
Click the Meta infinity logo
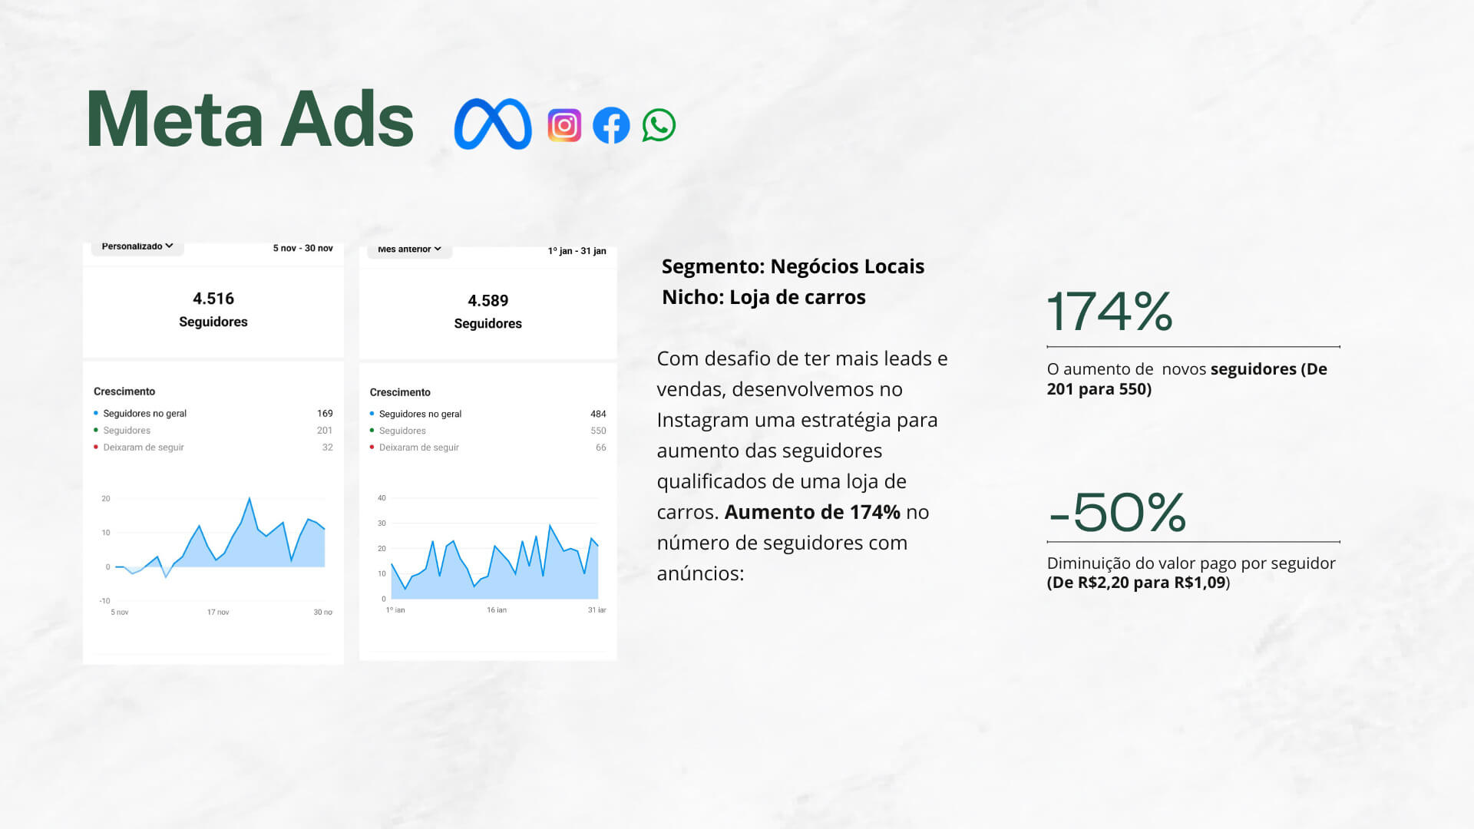[492, 124]
